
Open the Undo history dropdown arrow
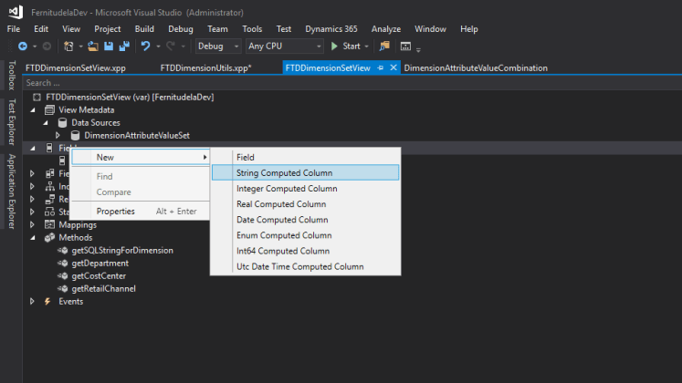(x=158, y=47)
